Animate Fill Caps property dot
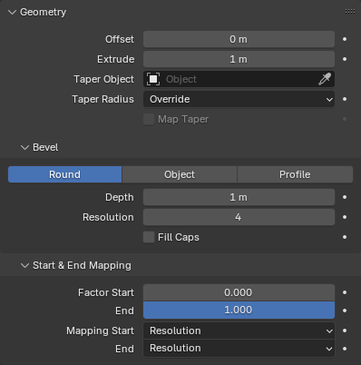 tap(345, 237)
